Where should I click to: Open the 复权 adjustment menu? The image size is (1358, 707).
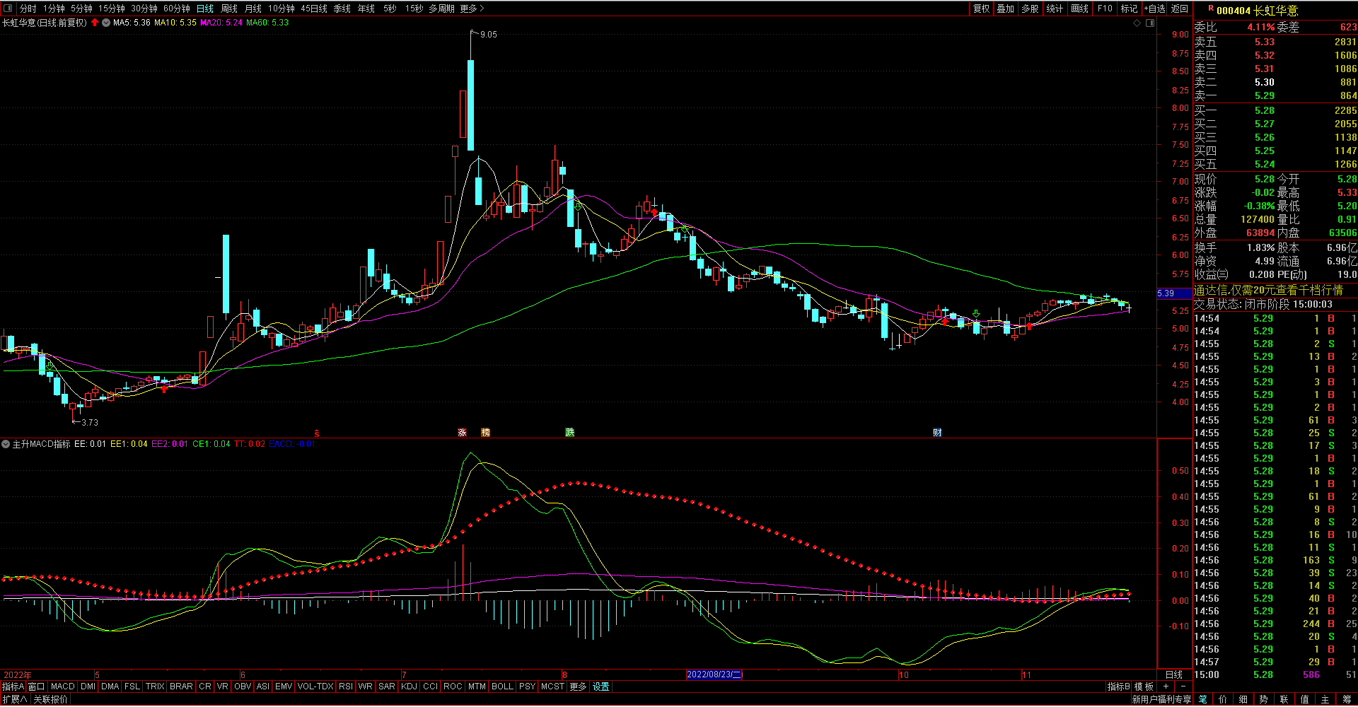[x=982, y=8]
